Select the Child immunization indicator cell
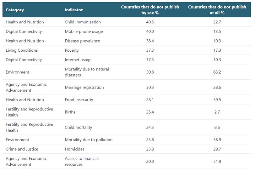 pos(83,22)
